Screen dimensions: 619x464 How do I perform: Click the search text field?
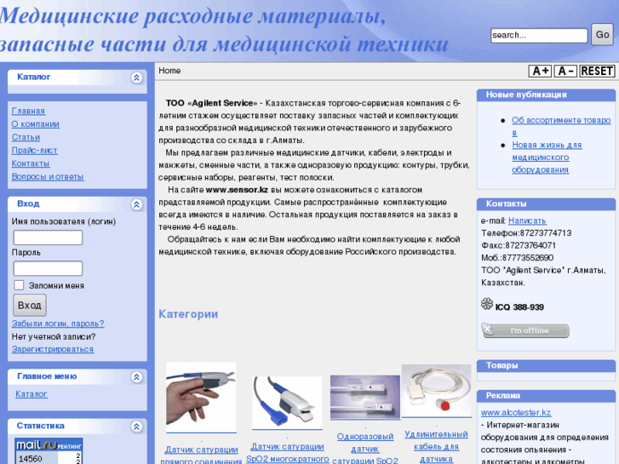tap(539, 36)
